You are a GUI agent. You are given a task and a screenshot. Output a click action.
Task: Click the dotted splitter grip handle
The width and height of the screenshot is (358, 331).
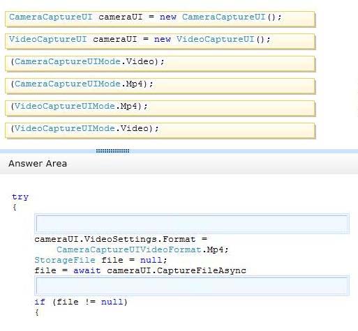(x=112, y=151)
